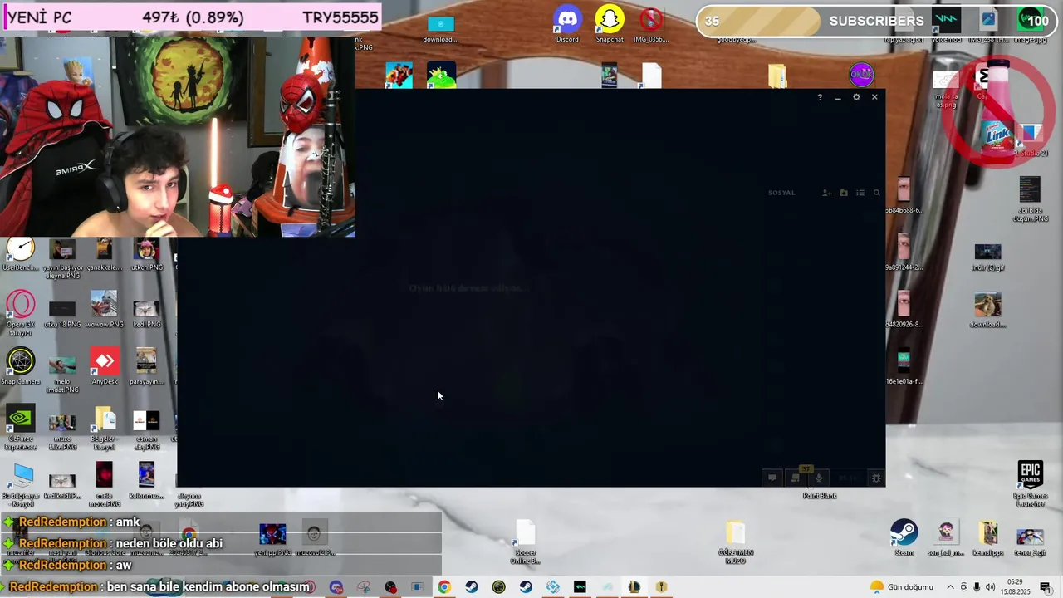The width and height of the screenshot is (1063, 598).
Task: Open Bu bilgisayar desktop shortcut
Action: point(20,485)
